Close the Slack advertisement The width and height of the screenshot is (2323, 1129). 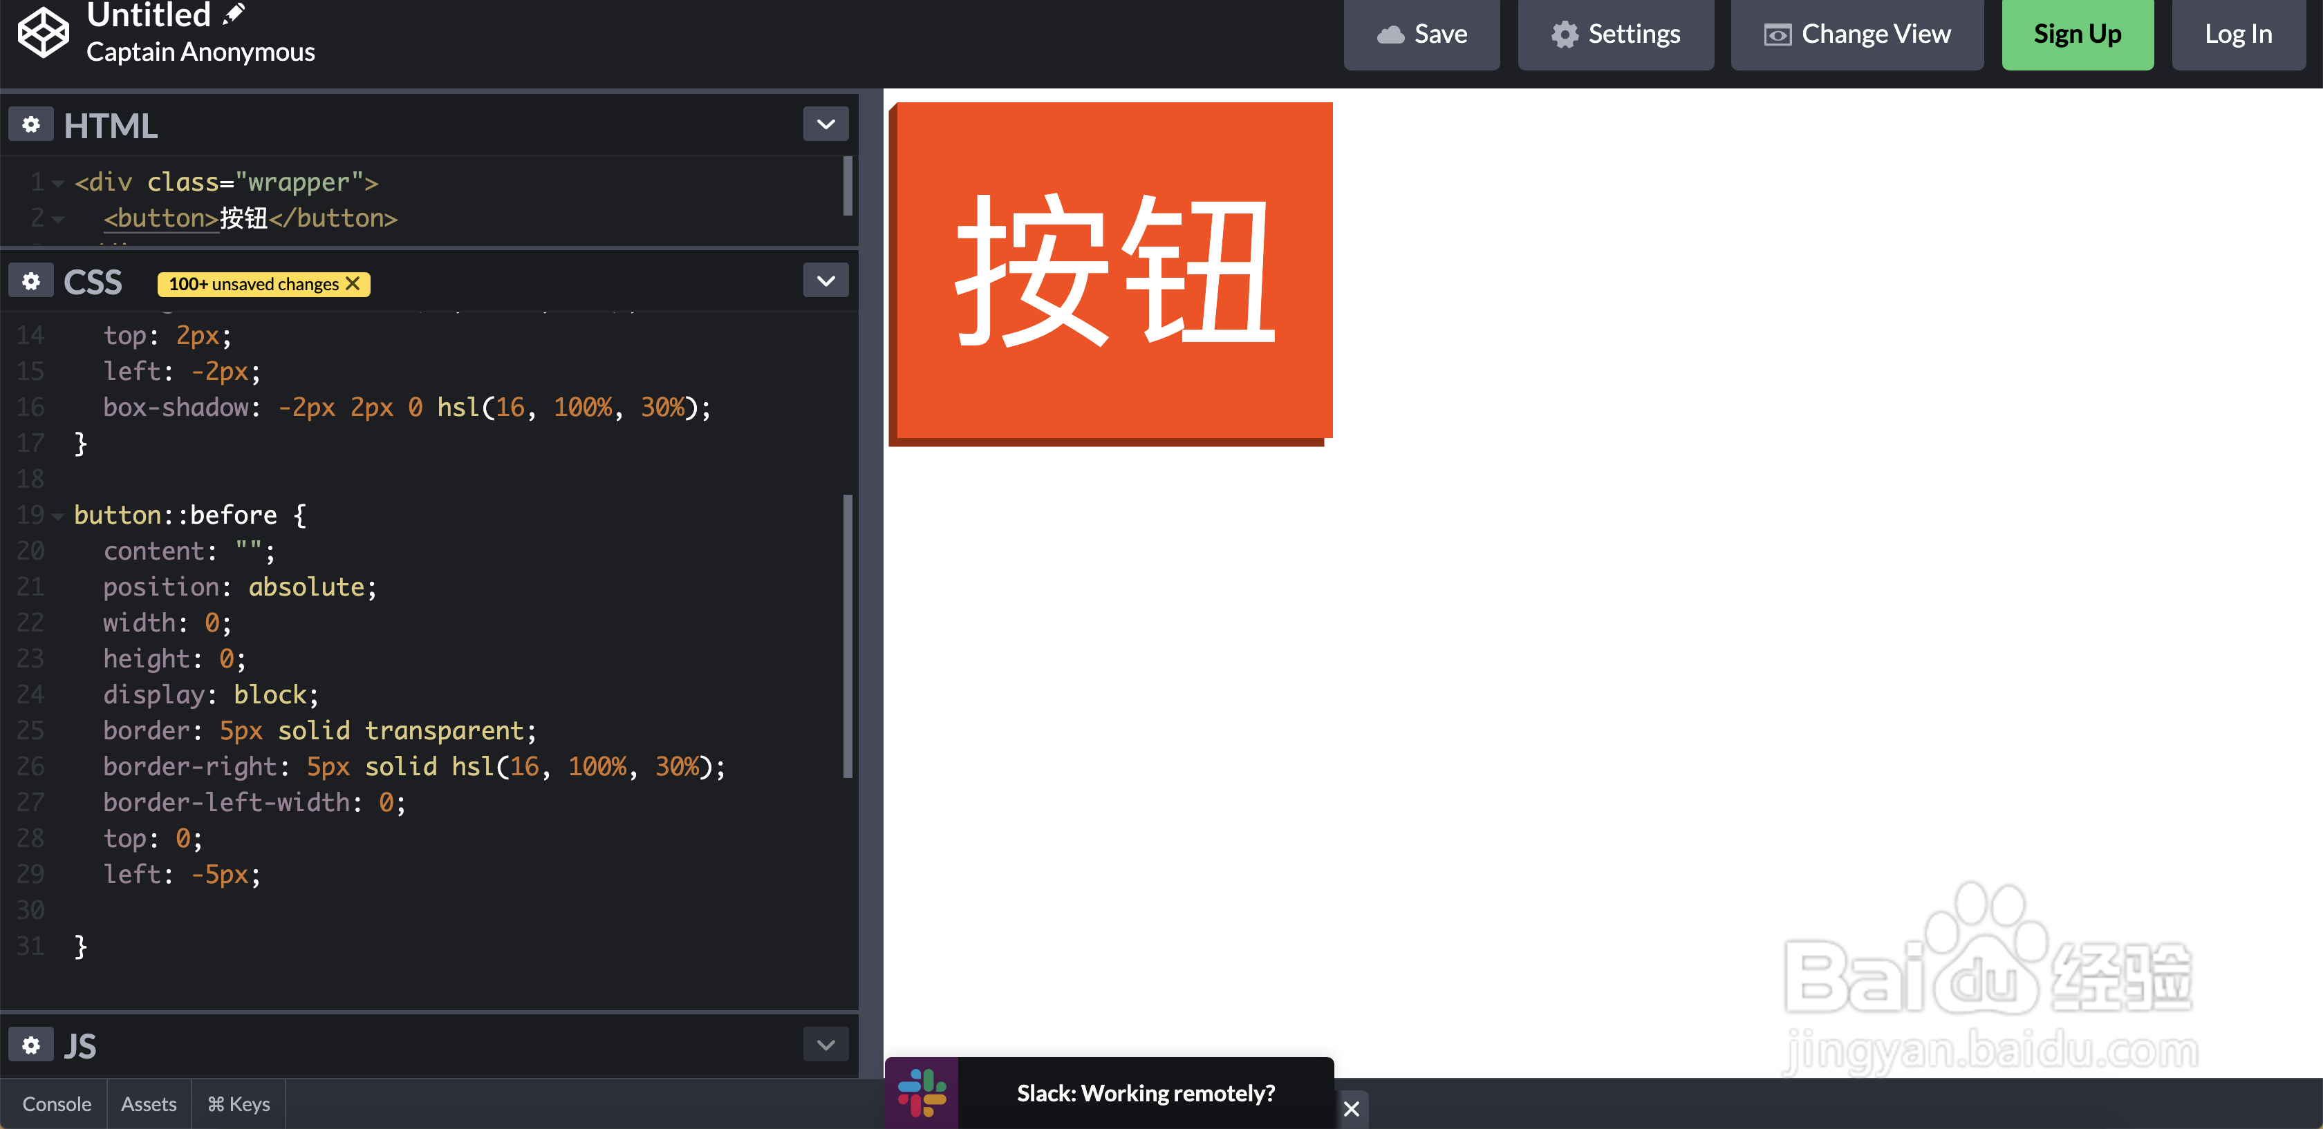pos(1351,1108)
